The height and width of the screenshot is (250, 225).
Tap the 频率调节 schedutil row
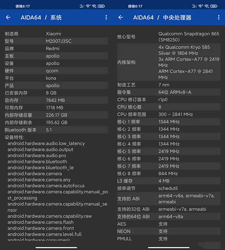coord(169,189)
